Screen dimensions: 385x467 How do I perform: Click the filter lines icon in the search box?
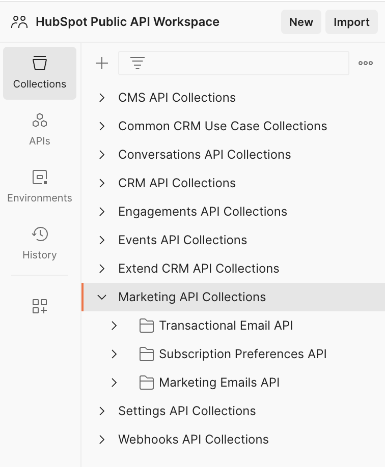point(137,63)
